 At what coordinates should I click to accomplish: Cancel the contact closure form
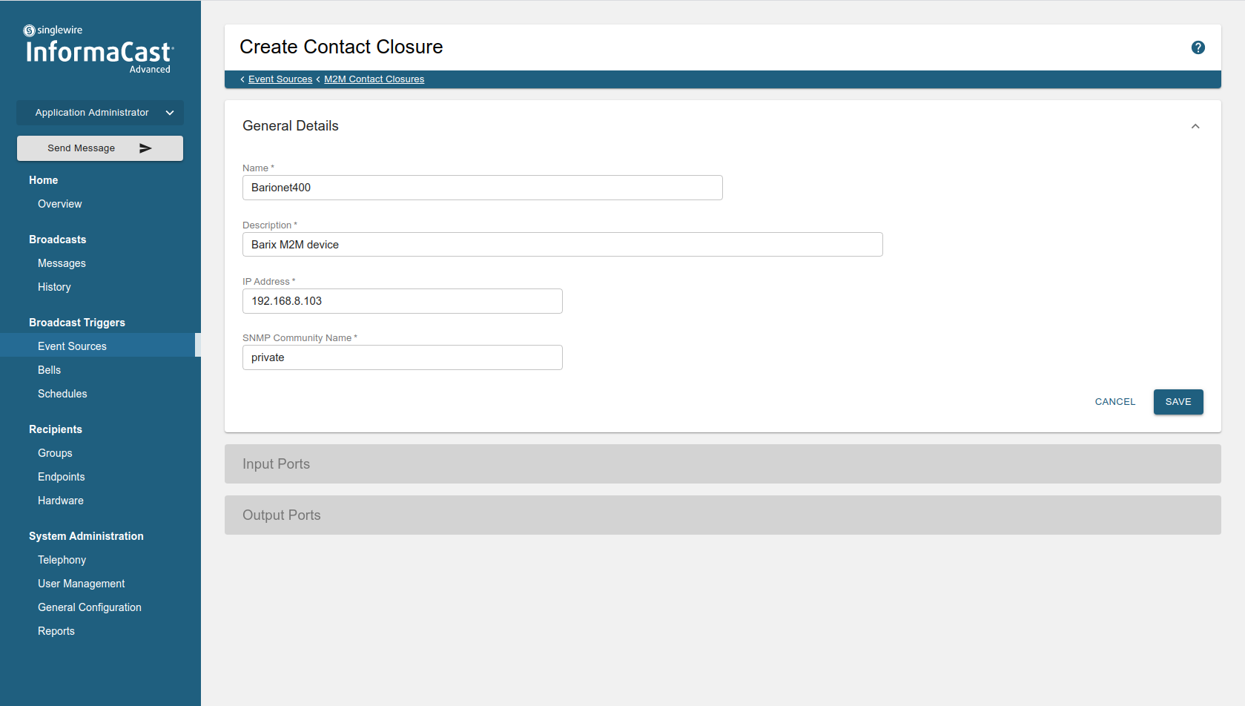[1114, 401]
